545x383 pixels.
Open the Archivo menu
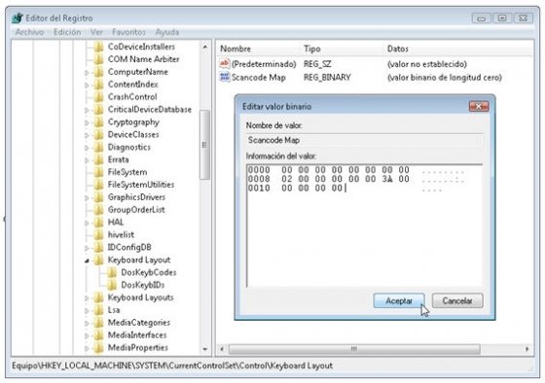click(29, 32)
